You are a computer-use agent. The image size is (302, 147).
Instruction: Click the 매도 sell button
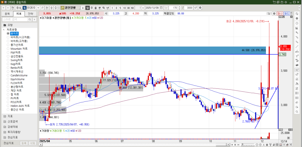point(287,14)
